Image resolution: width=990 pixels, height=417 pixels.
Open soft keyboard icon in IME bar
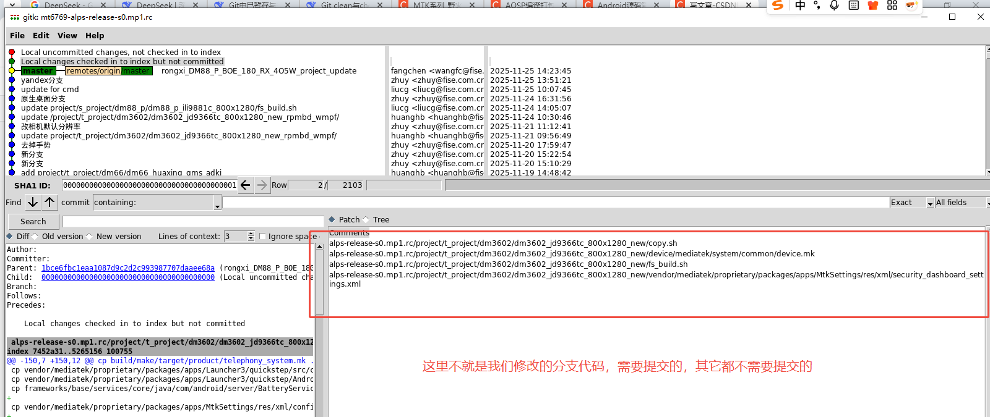point(854,5)
